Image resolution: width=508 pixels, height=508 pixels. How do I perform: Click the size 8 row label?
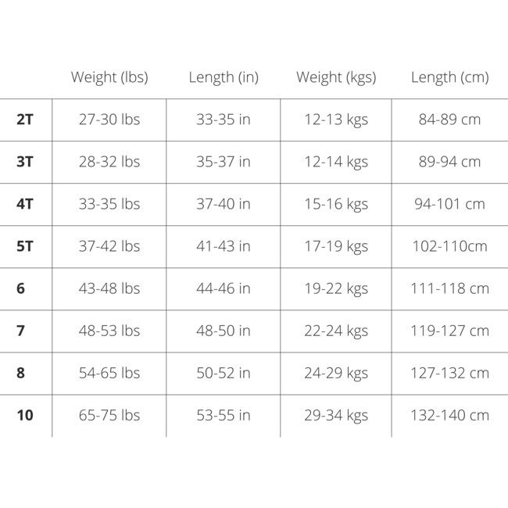coord(20,373)
